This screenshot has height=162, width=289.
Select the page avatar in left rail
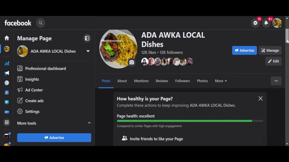(7, 49)
